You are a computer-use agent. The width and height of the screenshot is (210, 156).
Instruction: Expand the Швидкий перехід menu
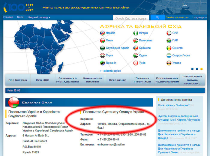pyautogui.click(x=39, y=17)
